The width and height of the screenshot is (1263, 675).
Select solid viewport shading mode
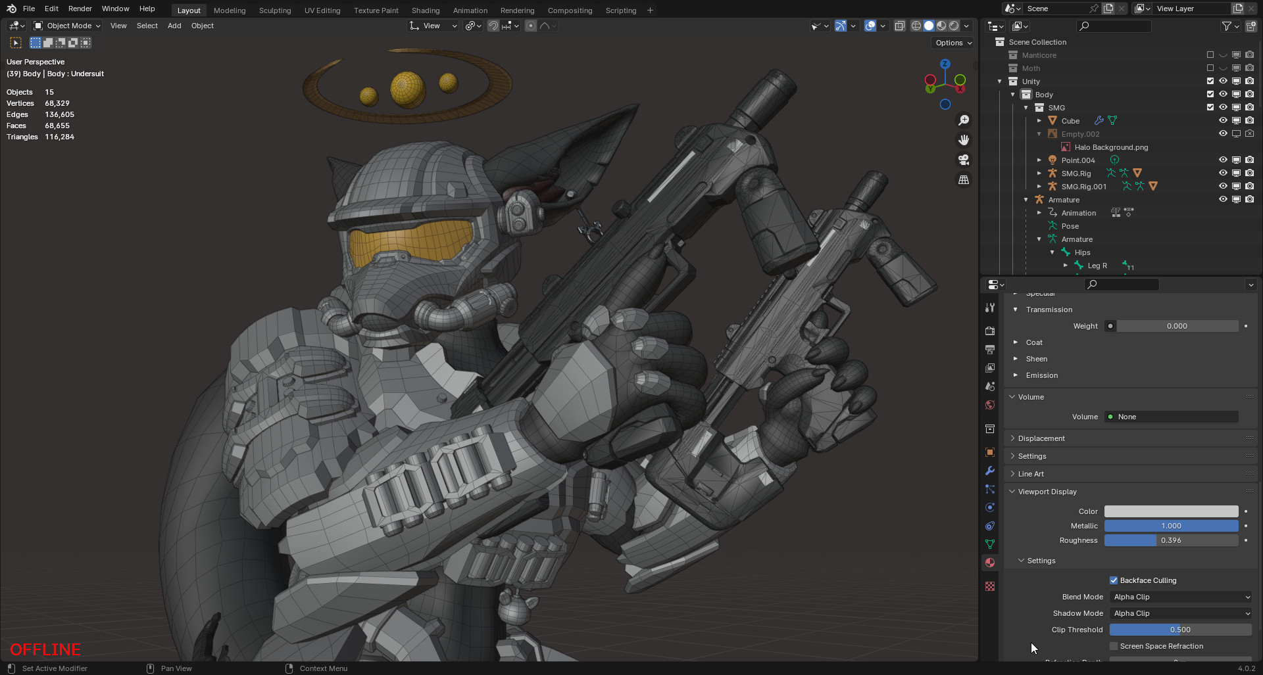[x=929, y=26]
